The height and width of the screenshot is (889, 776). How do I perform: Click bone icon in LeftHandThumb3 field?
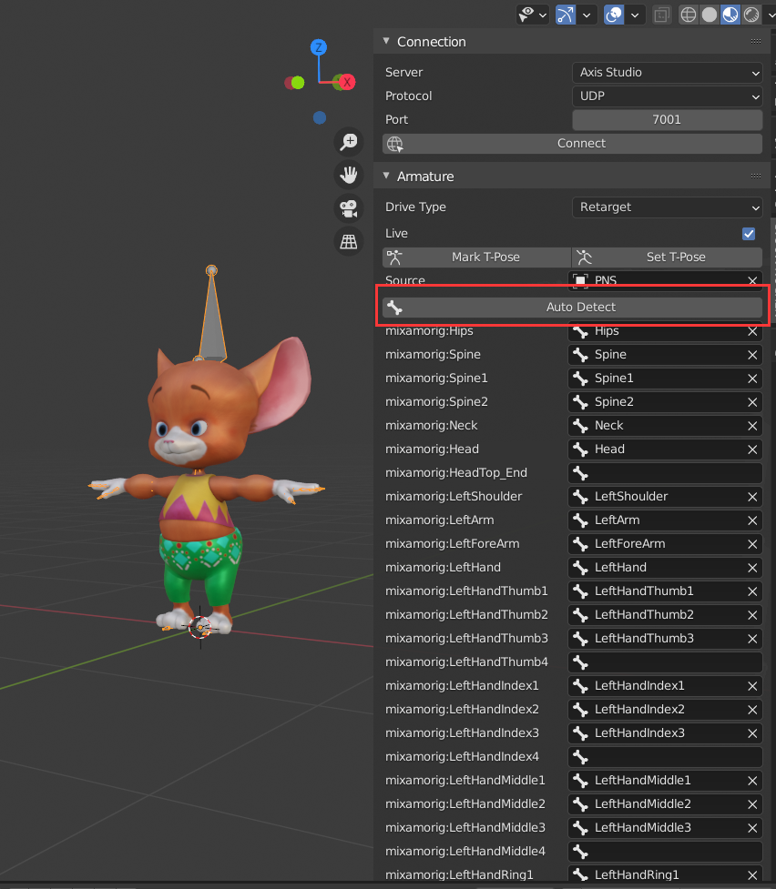(580, 639)
